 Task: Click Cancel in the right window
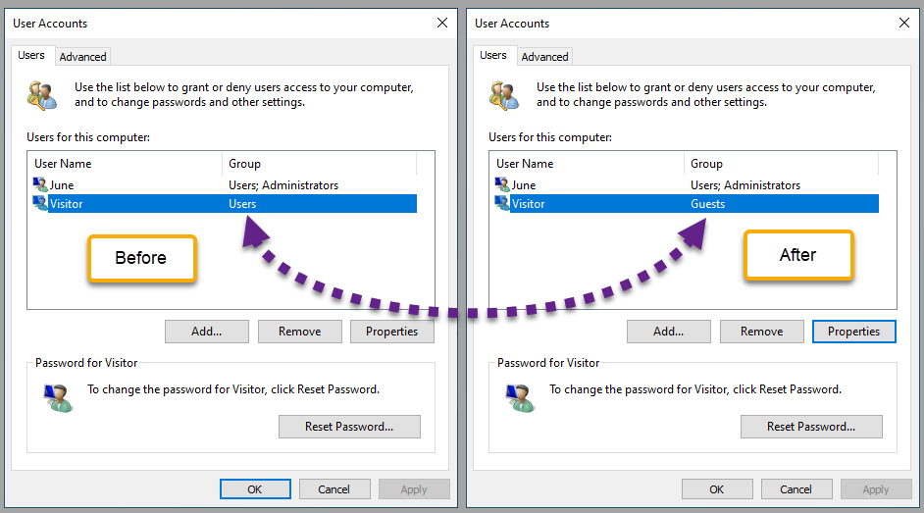point(796,489)
